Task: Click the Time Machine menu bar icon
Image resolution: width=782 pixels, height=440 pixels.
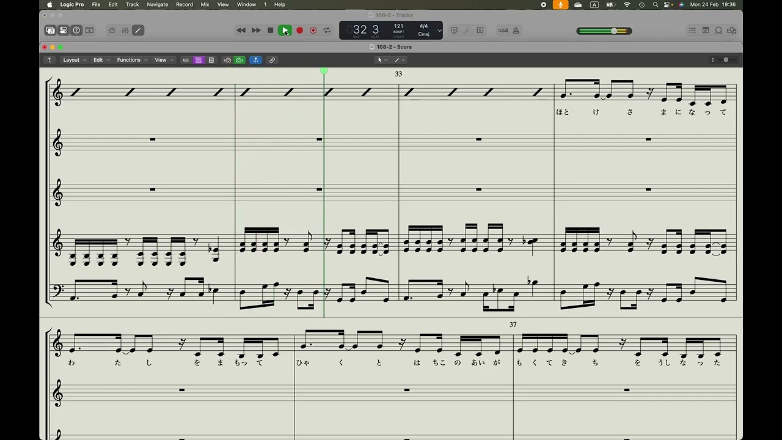Action: (641, 4)
